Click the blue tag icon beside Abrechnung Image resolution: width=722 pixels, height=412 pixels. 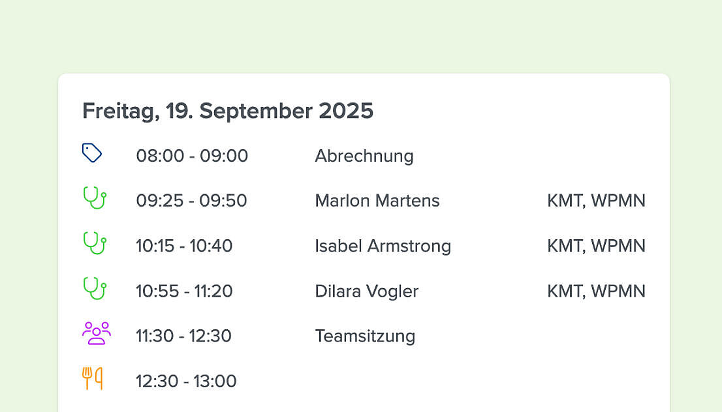click(x=92, y=153)
